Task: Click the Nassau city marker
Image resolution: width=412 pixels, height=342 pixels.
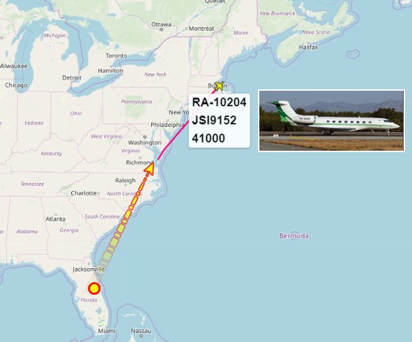Action: pyautogui.click(x=142, y=336)
